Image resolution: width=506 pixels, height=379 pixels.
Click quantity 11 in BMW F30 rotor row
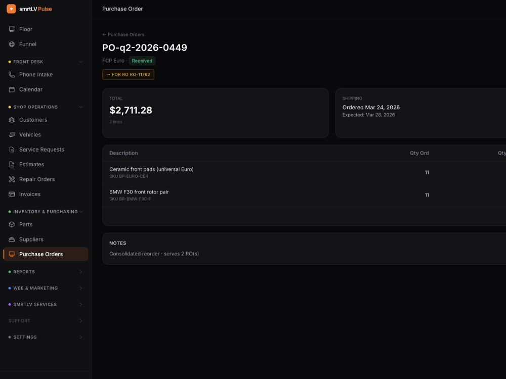tap(427, 195)
